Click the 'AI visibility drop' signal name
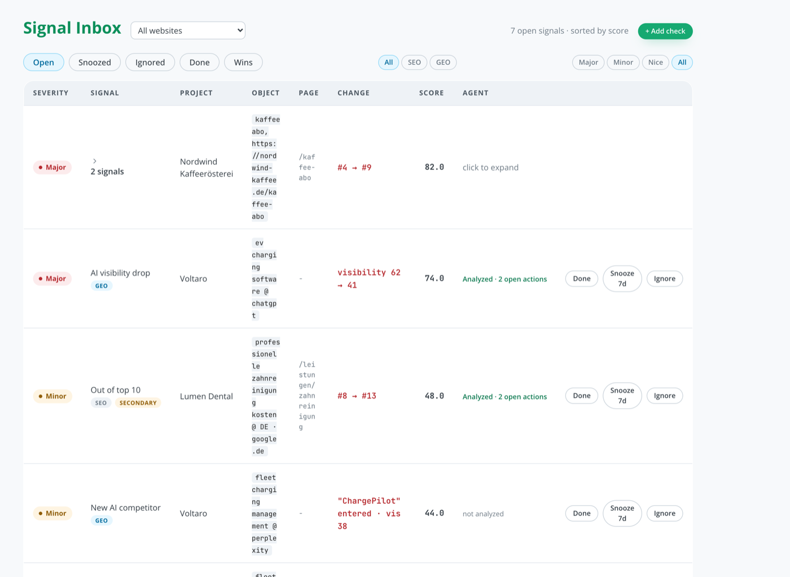The height and width of the screenshot is (577, 790). (120, 273)
